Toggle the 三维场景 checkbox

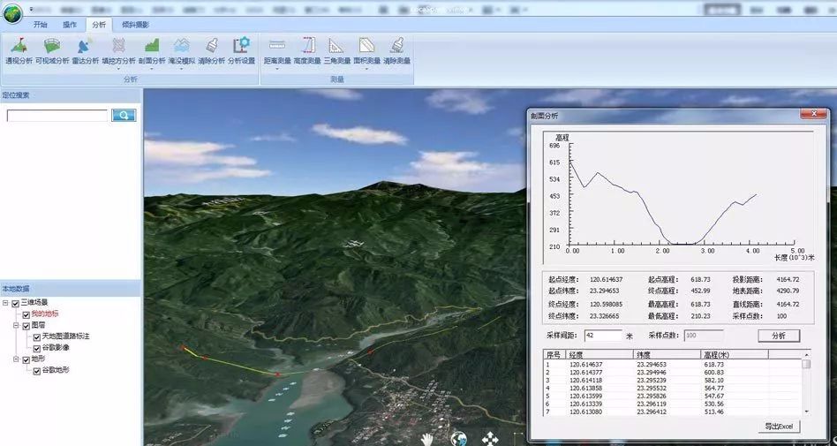(16, 303)
